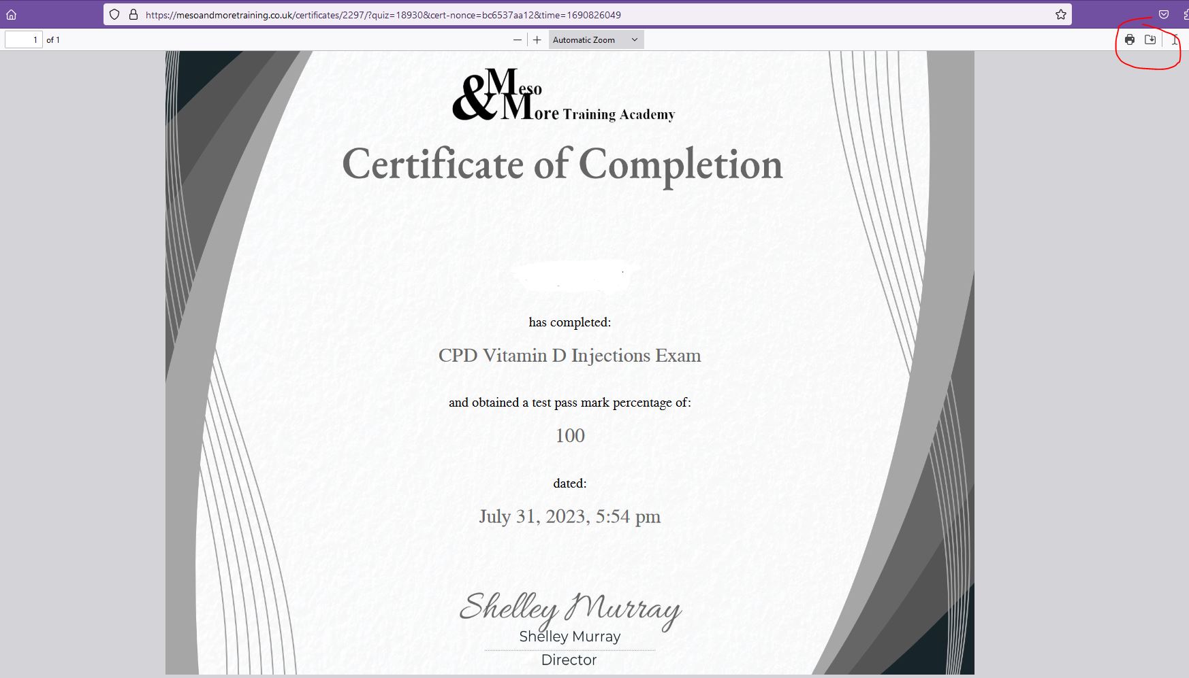
Task: Expand the Automatic Zoom dropdown
Action: pyautogui.click(x=595, y=40)
